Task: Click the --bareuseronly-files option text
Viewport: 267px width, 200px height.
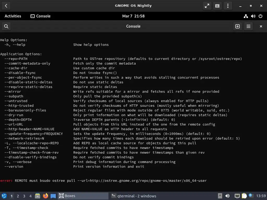Action: [25, 110]
